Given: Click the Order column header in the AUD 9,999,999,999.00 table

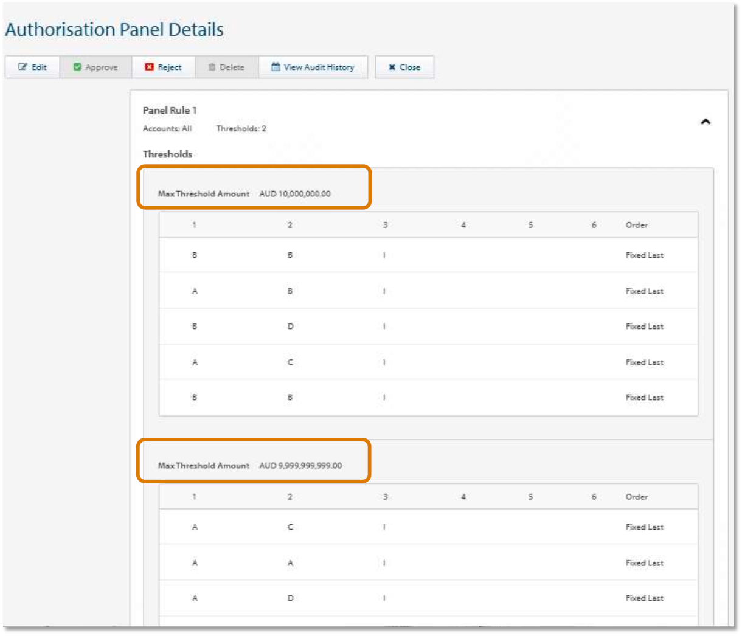Looking at the screenshot, I should click(x=637, y=497).
